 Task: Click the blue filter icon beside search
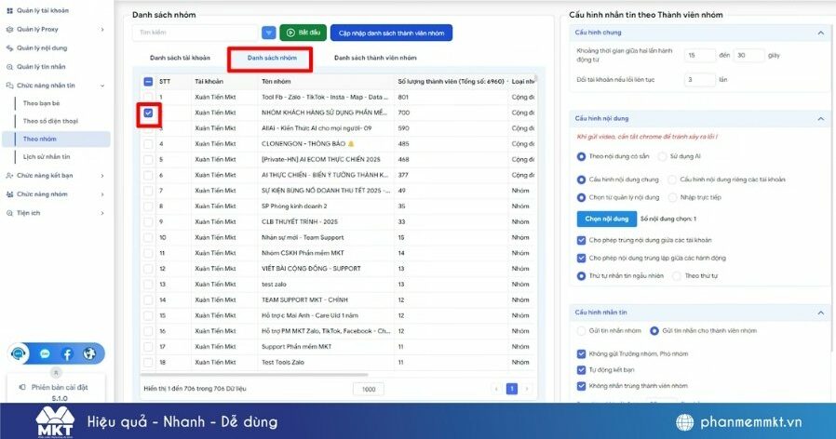tap(269, 33)
